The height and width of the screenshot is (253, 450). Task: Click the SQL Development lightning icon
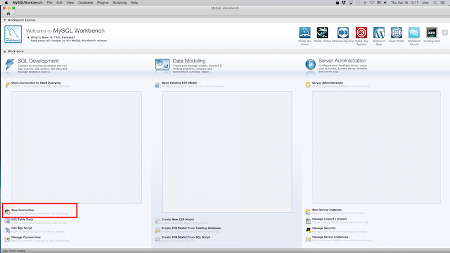click(10, 65)
